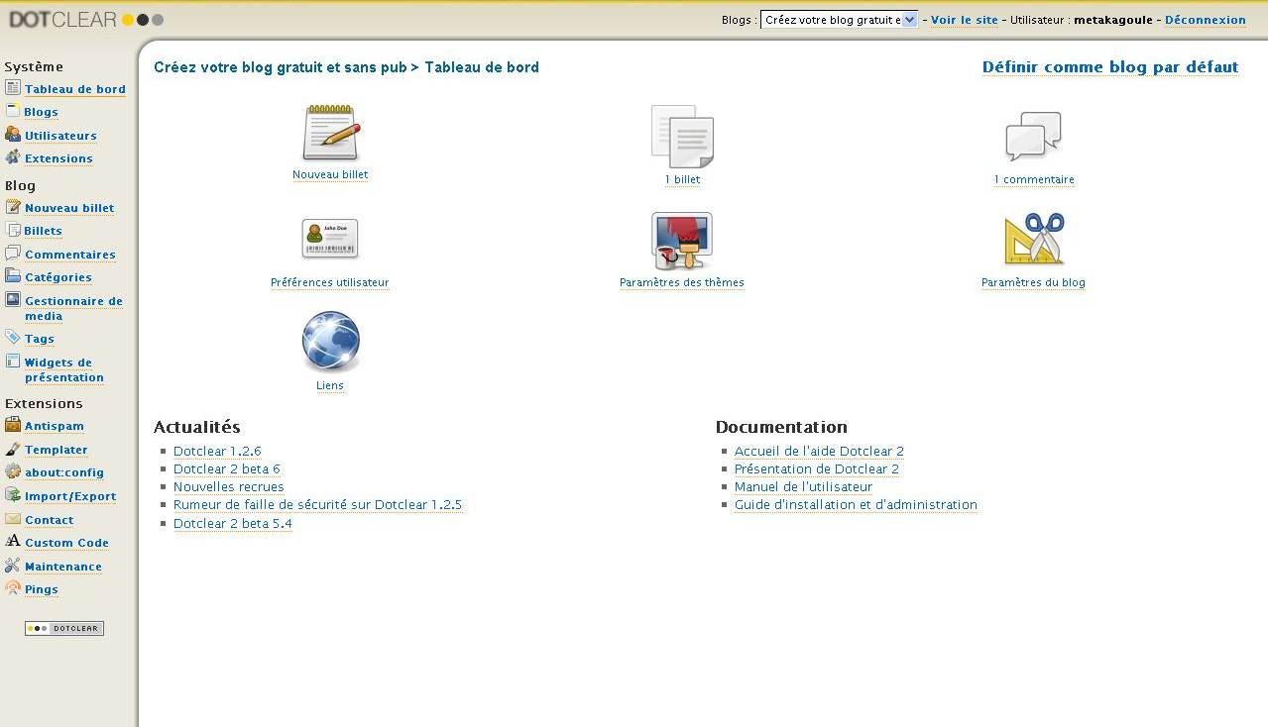Click the 1 commentaire text label
The width and height of the screenshot is (1268, 727).
coord(1034,179)
